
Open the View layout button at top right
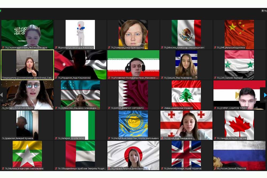tap(264, 11)
